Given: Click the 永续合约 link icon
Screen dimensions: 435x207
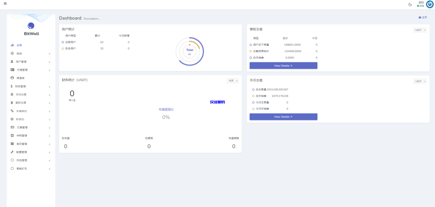Looking at the screenshot, I should (12, 111).
